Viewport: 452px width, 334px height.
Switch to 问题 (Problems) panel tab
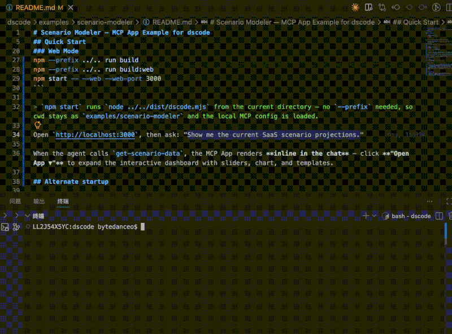[x=15, y=201]
